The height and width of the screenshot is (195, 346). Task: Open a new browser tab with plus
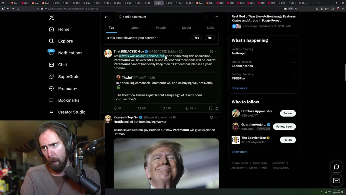(x=314, y=3)
